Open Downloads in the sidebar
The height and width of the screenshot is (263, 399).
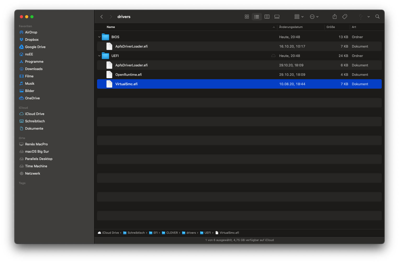click(x=34, y=69)
